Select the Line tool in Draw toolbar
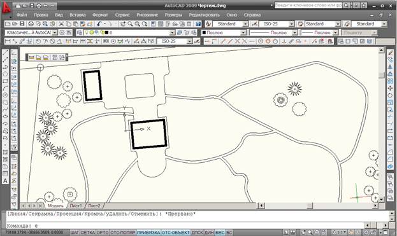Screen dimensions: 397x236 coord(5,53)
